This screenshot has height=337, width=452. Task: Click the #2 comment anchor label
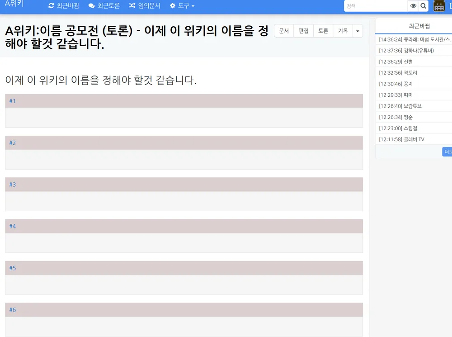click(12, 142)
